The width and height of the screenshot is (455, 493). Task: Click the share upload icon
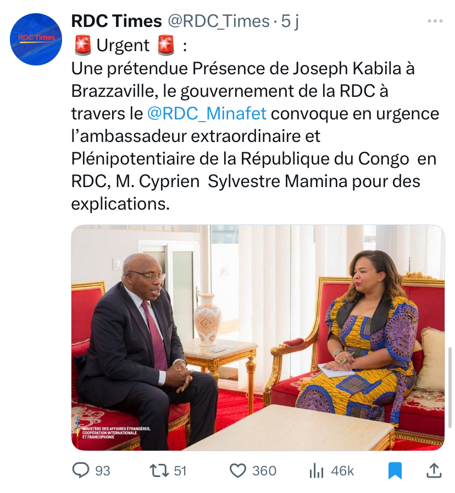pyautogui.click(x=434, y=470)
